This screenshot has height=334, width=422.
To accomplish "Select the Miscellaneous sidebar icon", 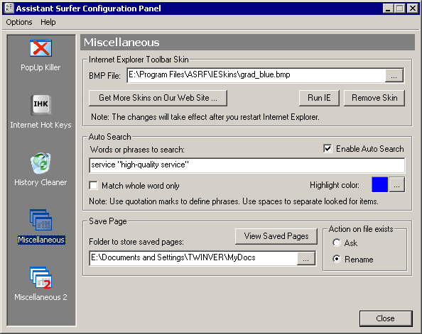I will coord(40,220).
